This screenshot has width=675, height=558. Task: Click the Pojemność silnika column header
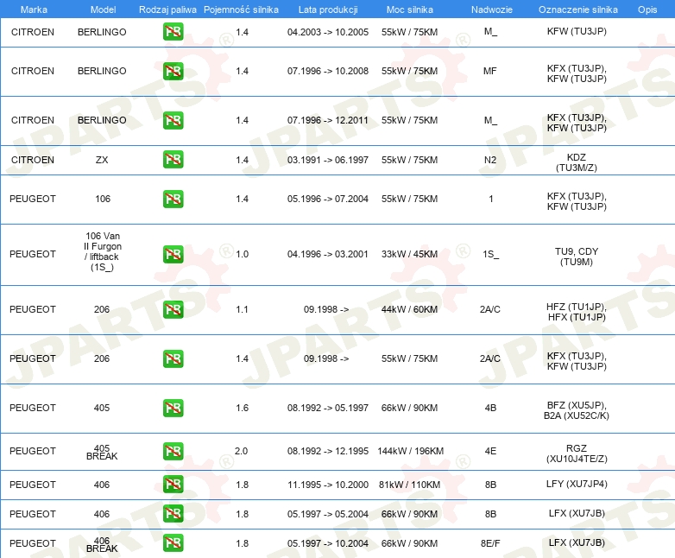coord(241,10)
